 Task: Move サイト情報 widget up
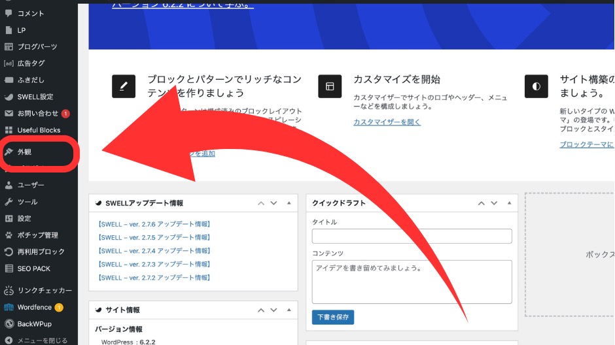[261, 310]
